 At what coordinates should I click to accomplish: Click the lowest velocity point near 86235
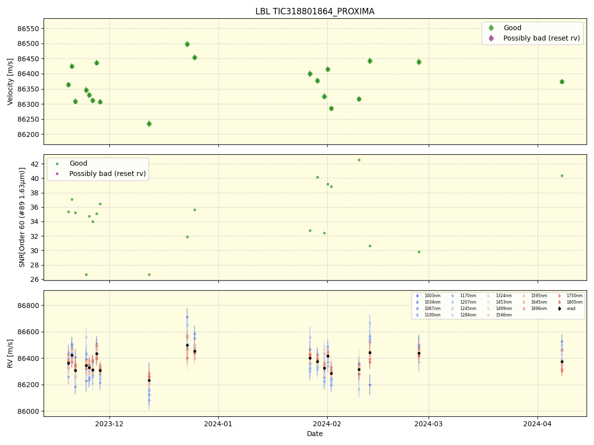coord(149,124)
